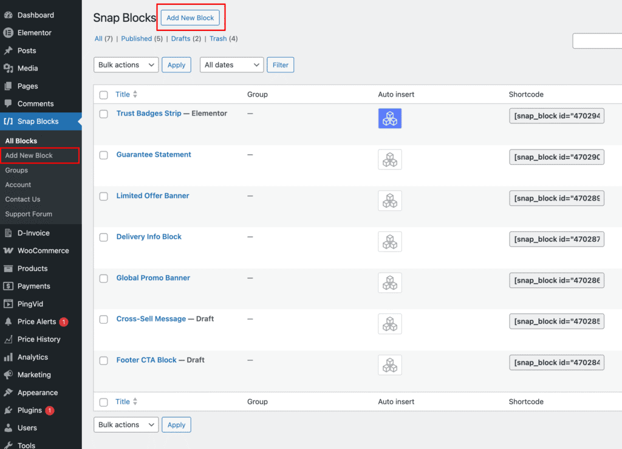The image size is (622, 449).
Task: Click the Add New Block button
Action: click(190, 18)
